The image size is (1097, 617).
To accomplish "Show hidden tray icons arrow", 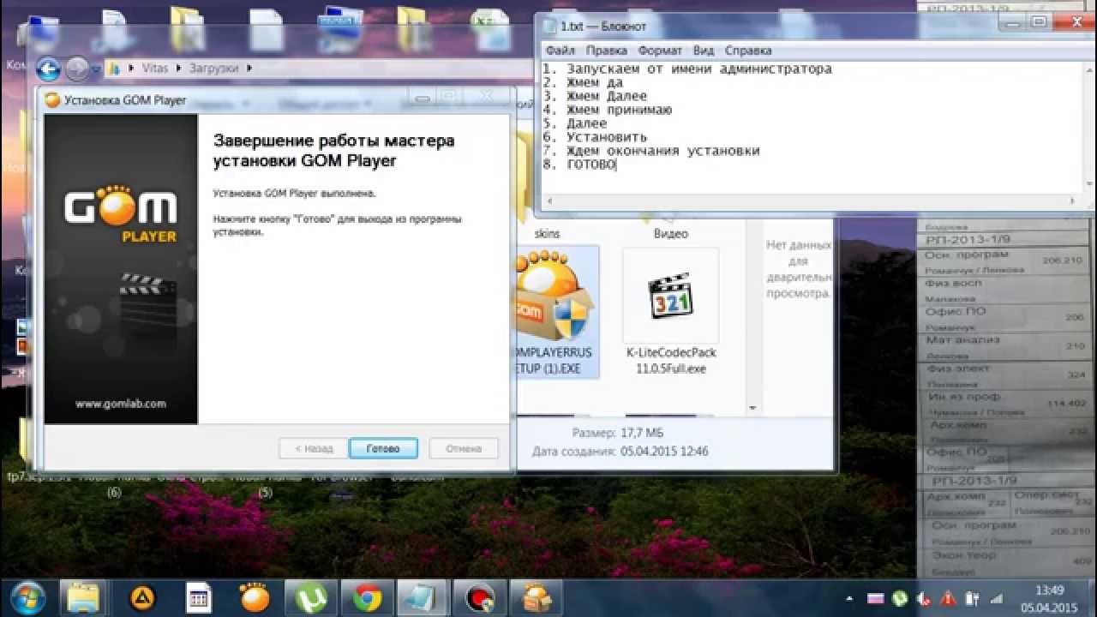I will coord(850,598).
